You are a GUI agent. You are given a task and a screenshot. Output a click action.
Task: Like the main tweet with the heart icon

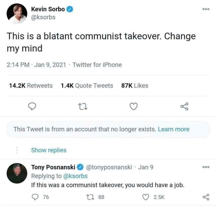coord(133,107)
